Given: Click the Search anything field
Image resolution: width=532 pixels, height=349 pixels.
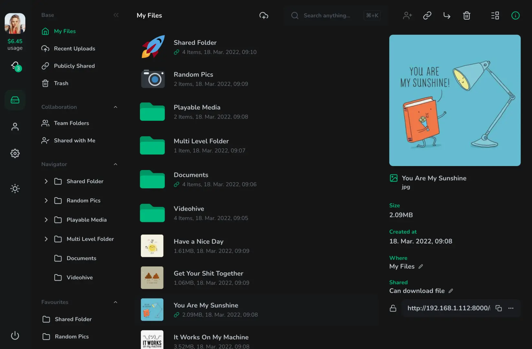Looking at the screenshot, I should pos(336,16).
